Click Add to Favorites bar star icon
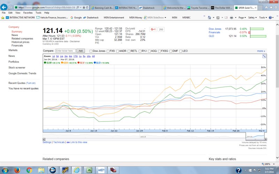Viewport: 279px width, 174px height. 3,18
